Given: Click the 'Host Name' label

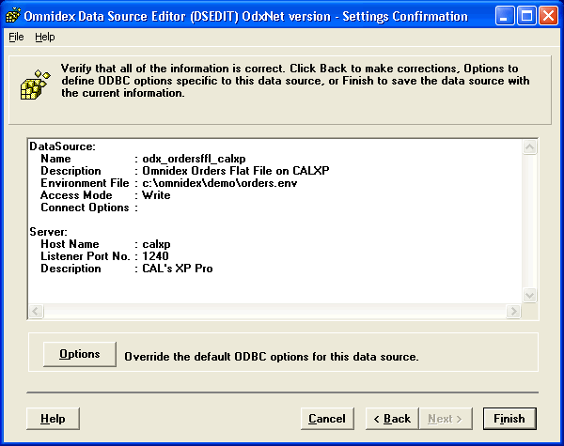Looking at the screenshot, I should click(70, 244).
